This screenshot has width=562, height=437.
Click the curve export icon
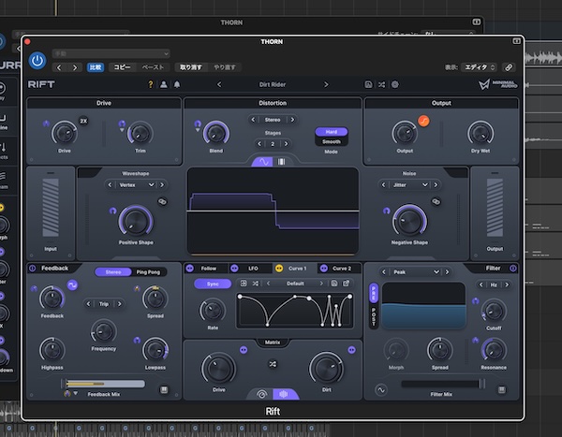346,284
